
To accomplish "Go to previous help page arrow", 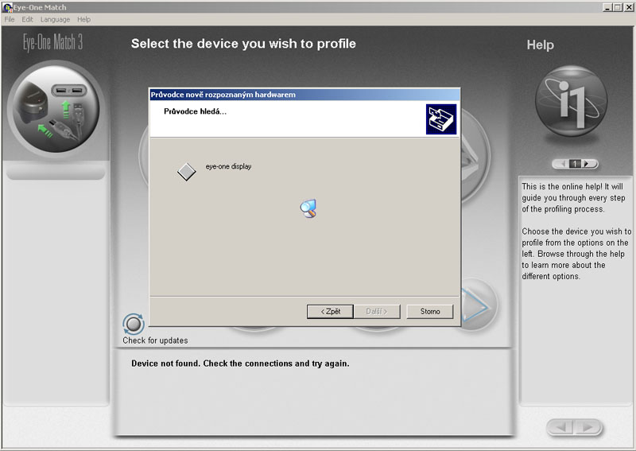I will (x=561, y=164).
